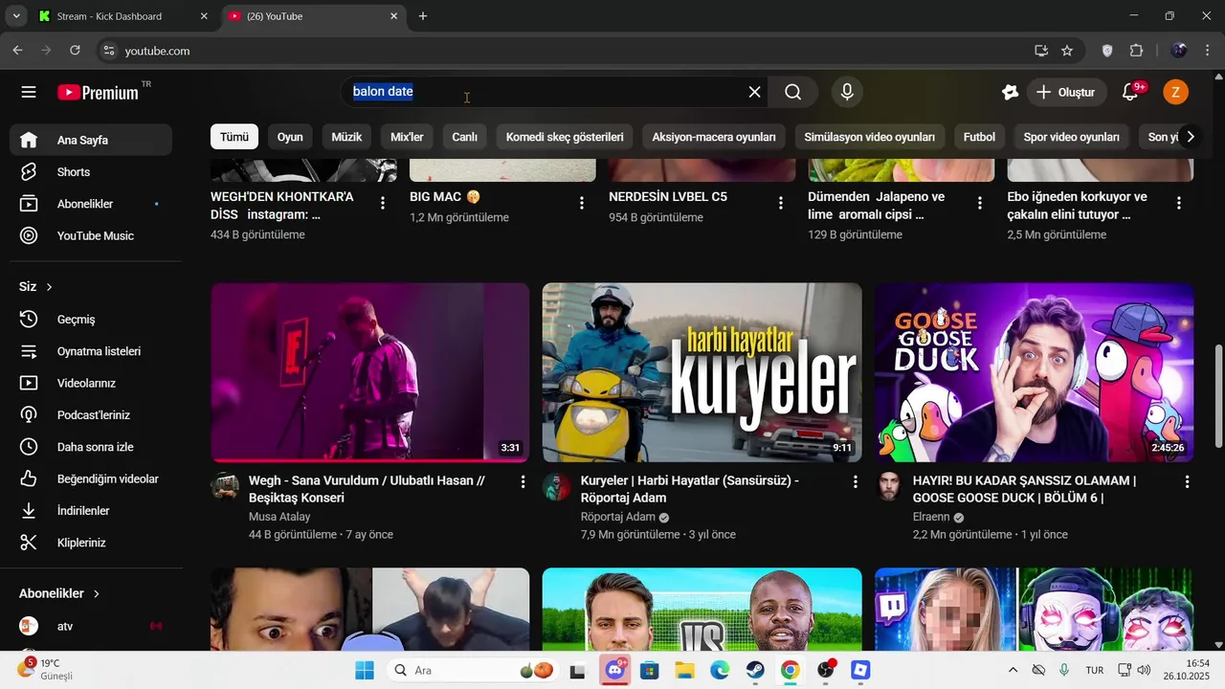This screenshot has height=689, width=1225.
Task: Open options for WEGH'DEN KHONTKAR'A DİSS
Action: pos(383,203)
